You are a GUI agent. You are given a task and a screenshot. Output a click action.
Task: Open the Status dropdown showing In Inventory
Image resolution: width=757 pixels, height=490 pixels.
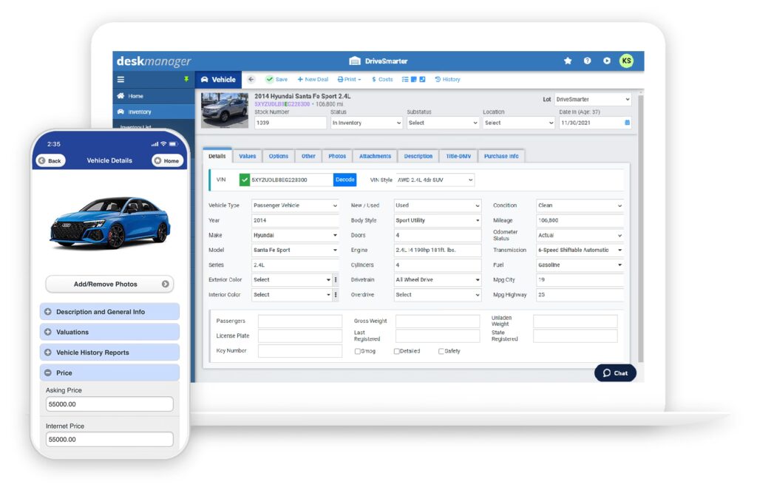[x=366, y=123]
